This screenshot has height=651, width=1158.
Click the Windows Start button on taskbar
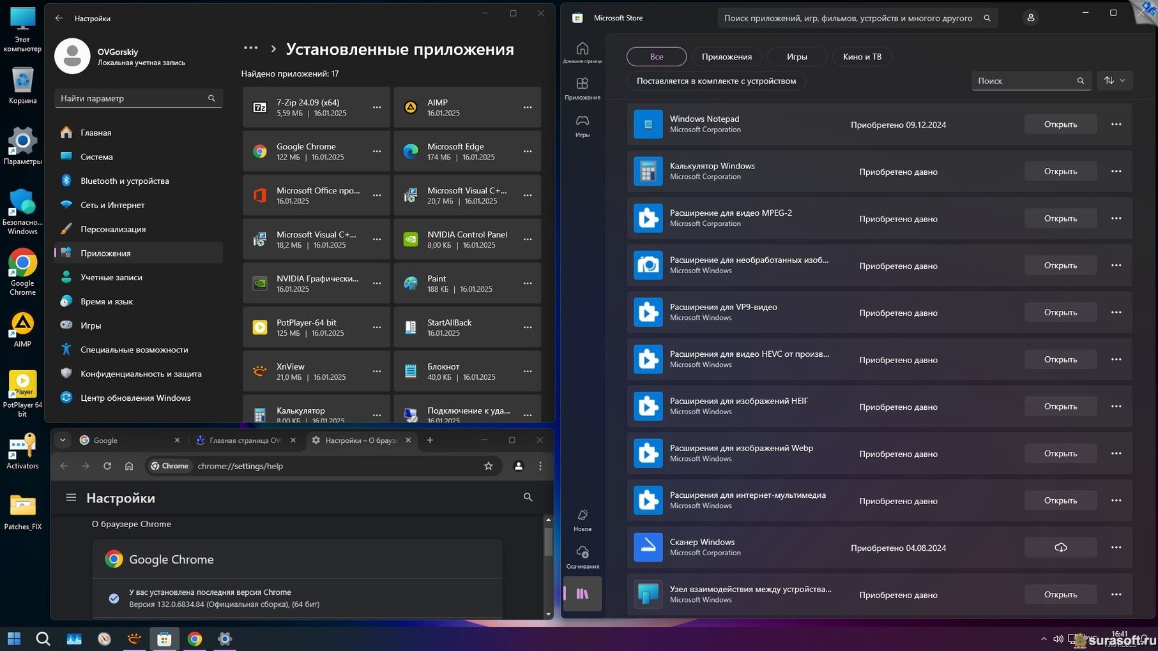[14, 638]
